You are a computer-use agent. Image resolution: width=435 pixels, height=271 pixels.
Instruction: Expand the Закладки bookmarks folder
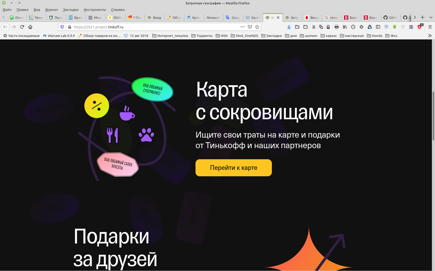pos(272,36)
